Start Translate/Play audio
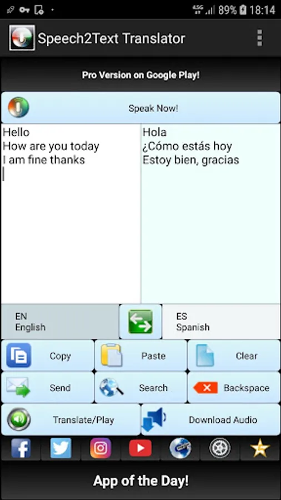Viewport: 281px width, 500px height. pos(71,419)
